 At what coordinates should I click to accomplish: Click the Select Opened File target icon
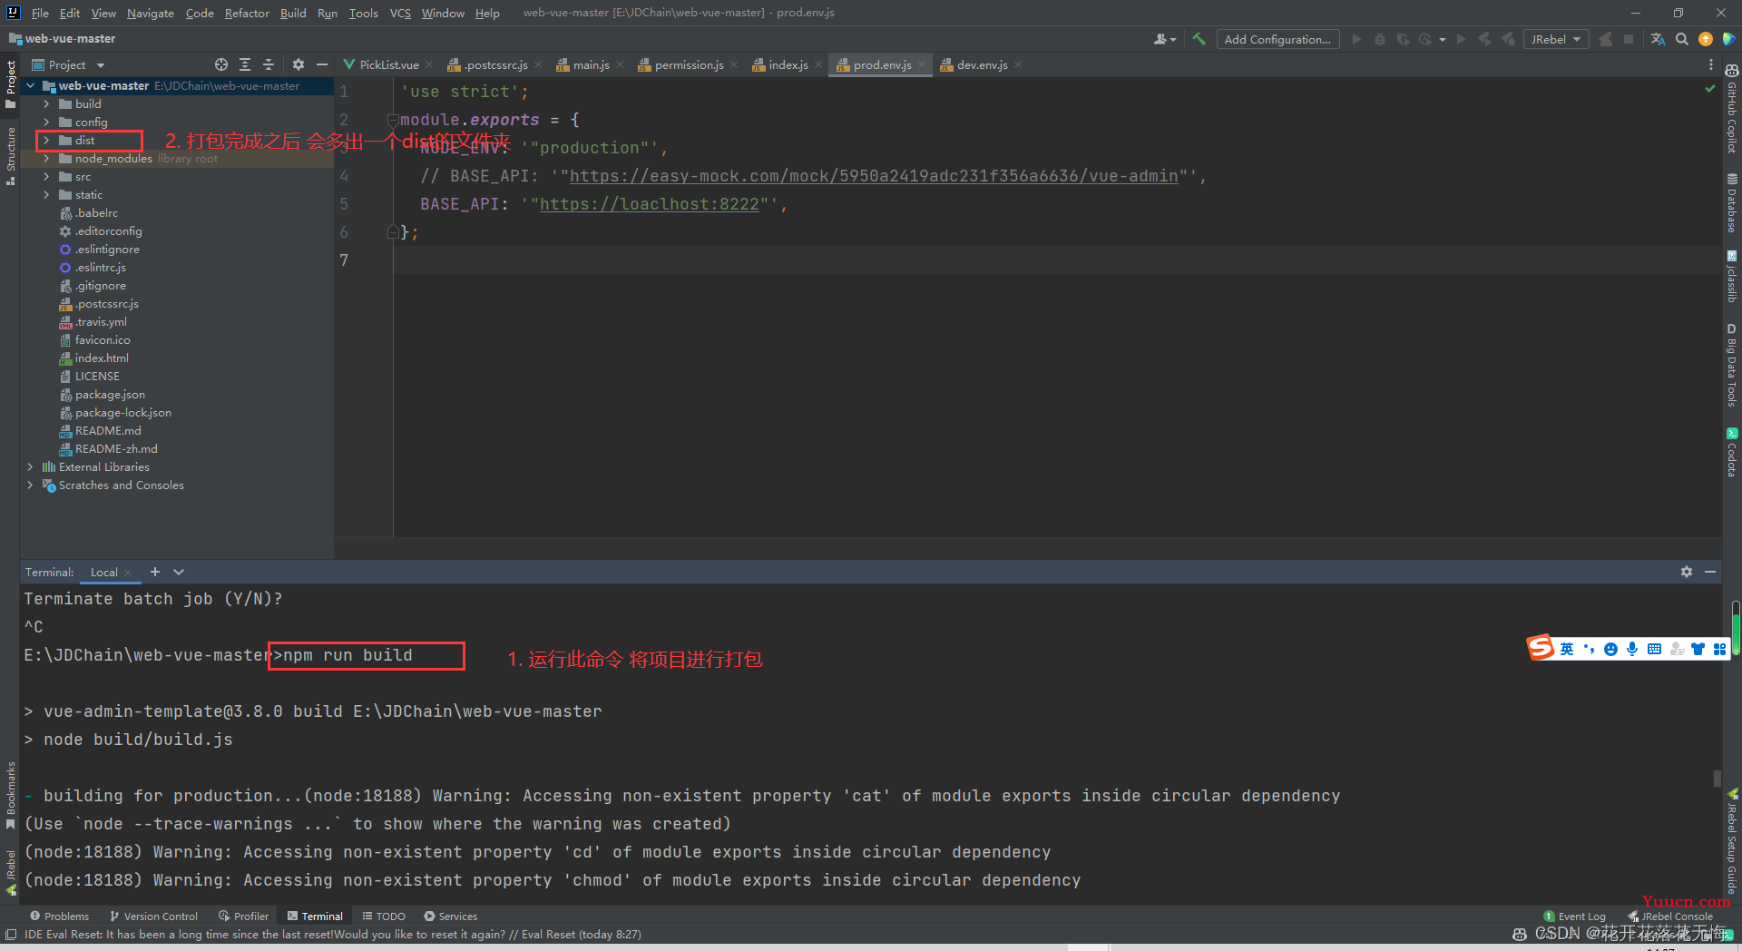point(221,64)
